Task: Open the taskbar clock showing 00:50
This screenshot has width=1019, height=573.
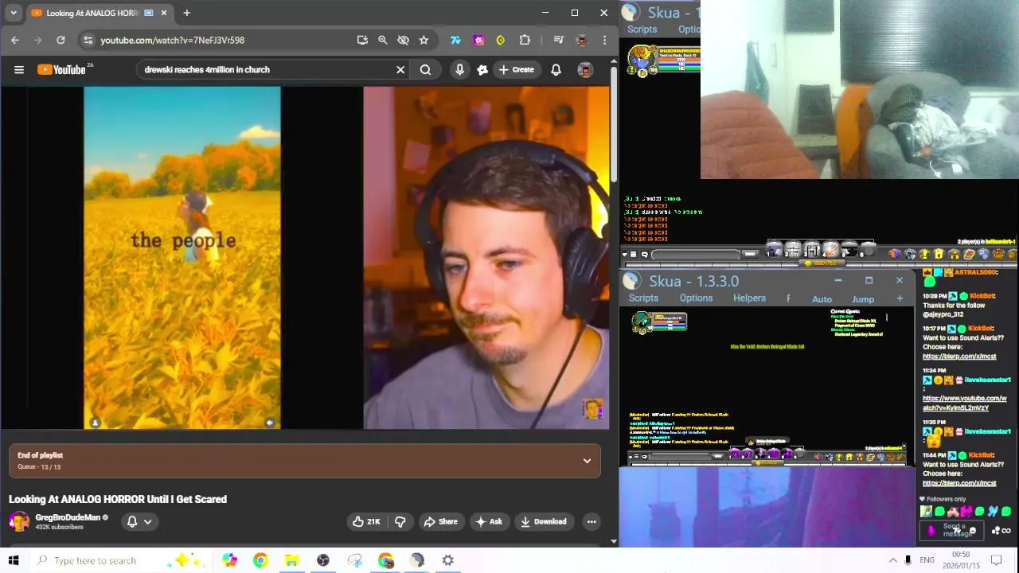Action: pyautogui.click(x=962, y=559)
